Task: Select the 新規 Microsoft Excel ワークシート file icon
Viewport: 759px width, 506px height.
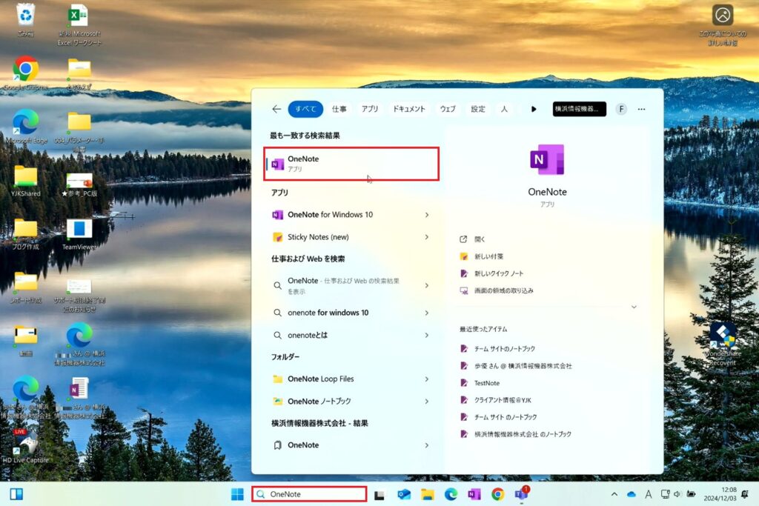Action: click(x=79, y=25)
